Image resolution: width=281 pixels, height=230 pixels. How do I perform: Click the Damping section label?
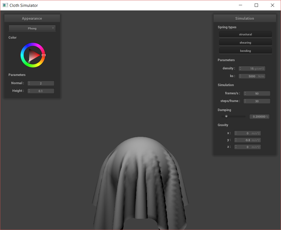[224, 110]
